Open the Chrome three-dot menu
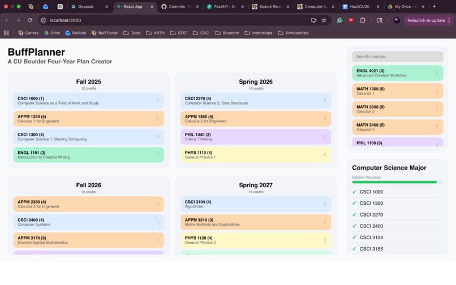 [x=449, y=20]
